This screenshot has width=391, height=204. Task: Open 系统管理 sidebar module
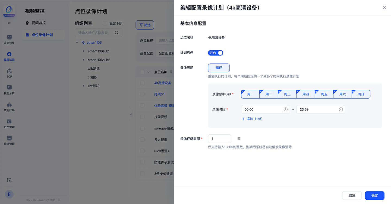(x=9, y=140)
